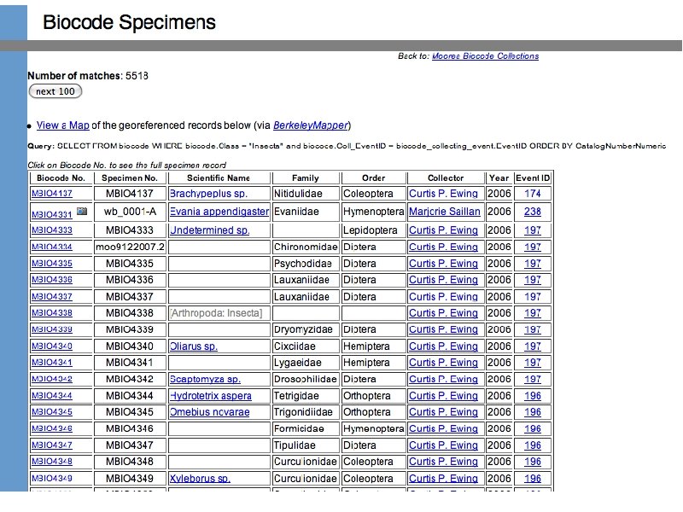Click the photo icon beside MBIO4331

pos(81,211)
